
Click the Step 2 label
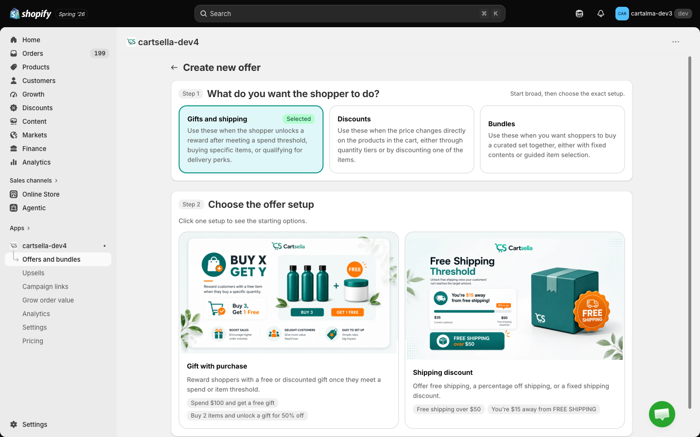[x=192, y=204]
